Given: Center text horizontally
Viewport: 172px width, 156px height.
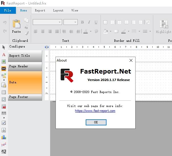Looking at the screenshot, I should coord(43,31).
